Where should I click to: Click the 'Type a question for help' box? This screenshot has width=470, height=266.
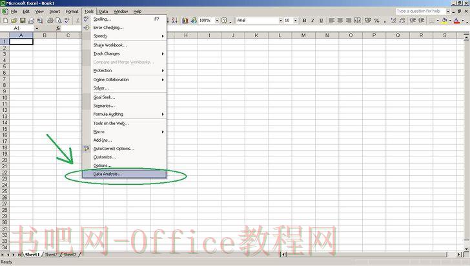coord(420,11)
